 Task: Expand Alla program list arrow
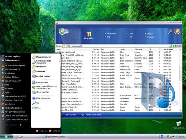(21, 125)
